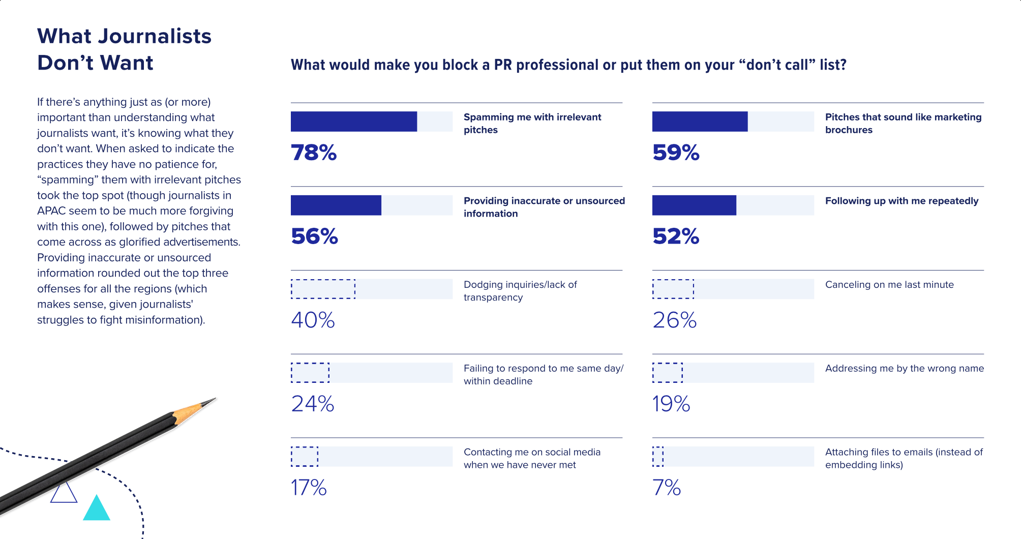Image resolution: width=1021 pixels, height=539 pixels.
Task: Click the 78% spamming bar
Action: (x=354, y=122)
